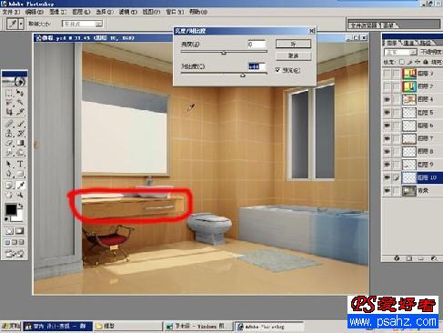
Task: Show hidden layer 图层 2
Action: (387, 86)
